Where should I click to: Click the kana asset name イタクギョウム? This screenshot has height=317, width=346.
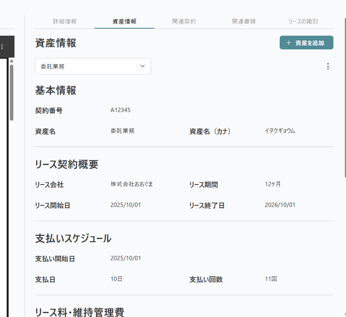(x=280, y=131)
